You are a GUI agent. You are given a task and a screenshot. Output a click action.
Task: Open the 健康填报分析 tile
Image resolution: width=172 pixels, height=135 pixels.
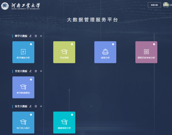pyautogui.click(x=64, y=123)
